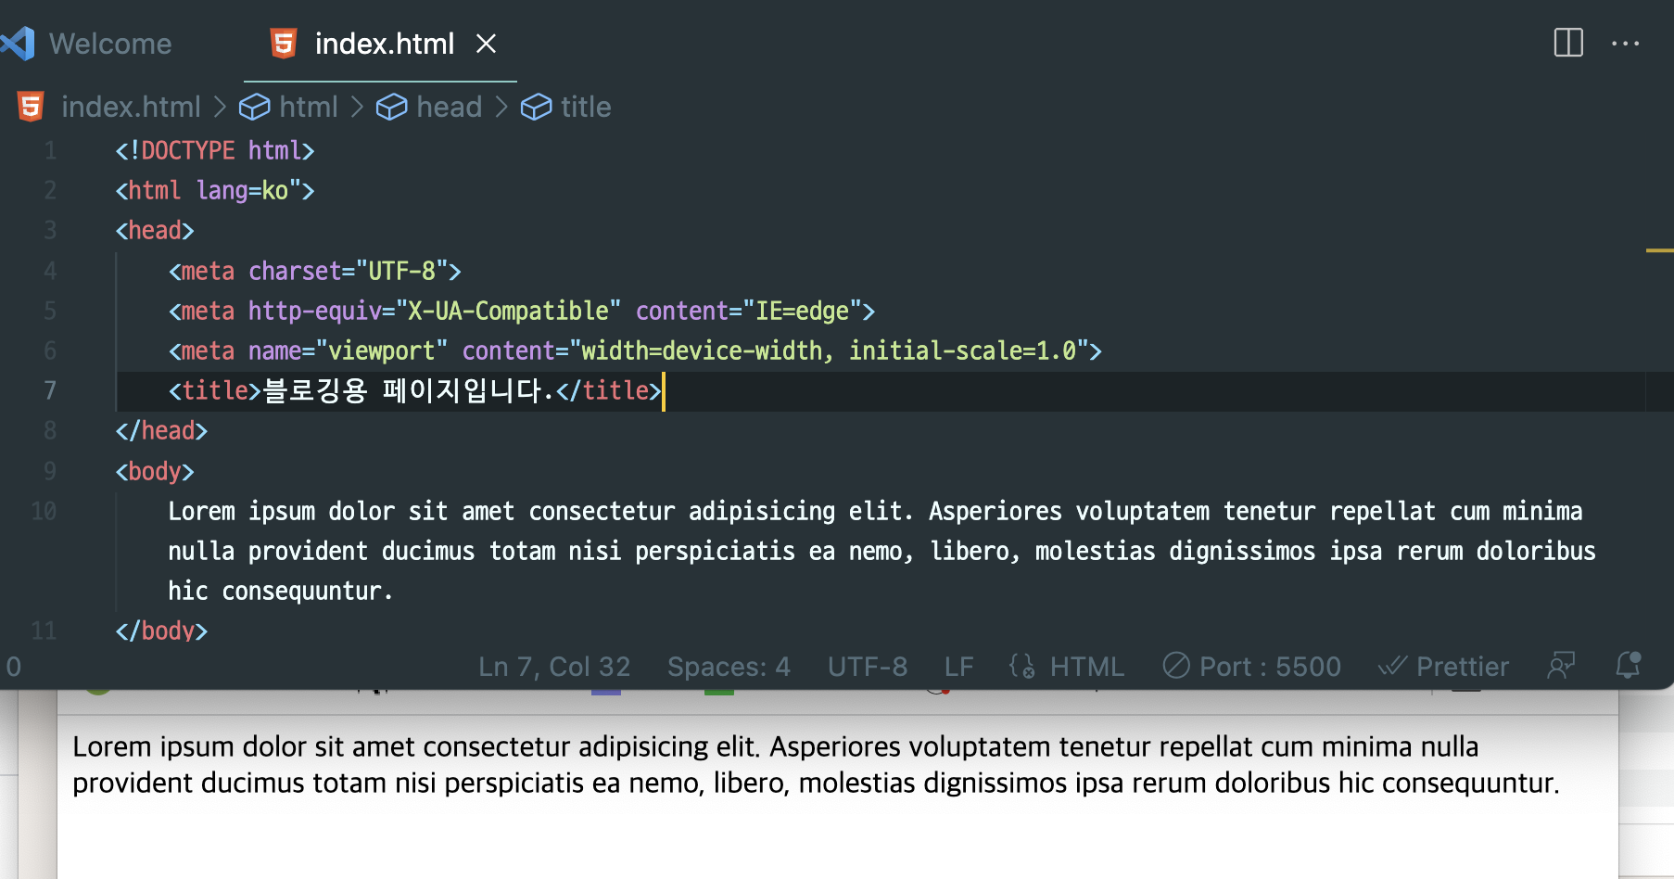1674x879 pixels.
Task: Open the editor More Actions ellipsis
Action: coord(1625,44)
